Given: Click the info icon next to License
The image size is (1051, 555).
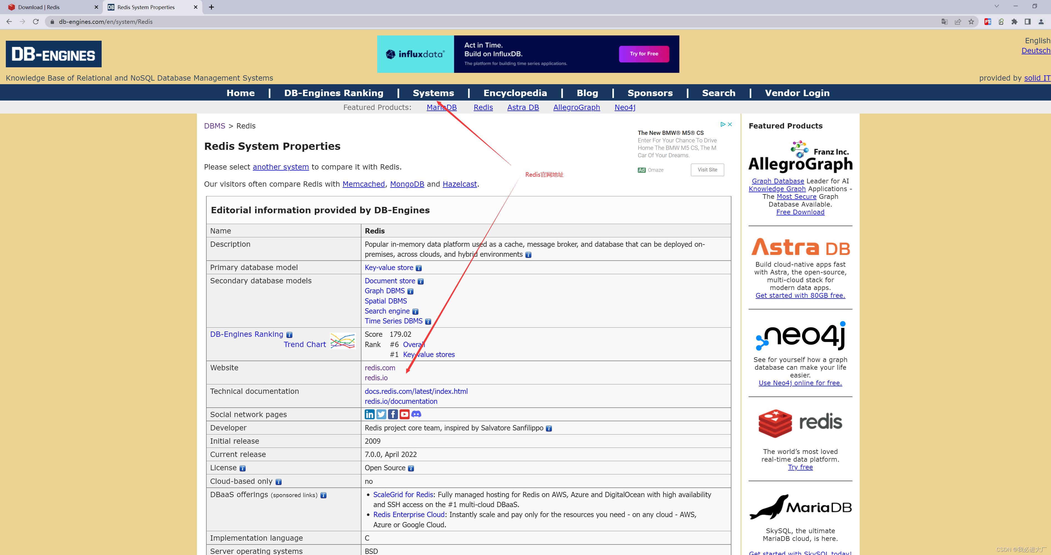Looking at the screenshot, I should click(242, 469).
